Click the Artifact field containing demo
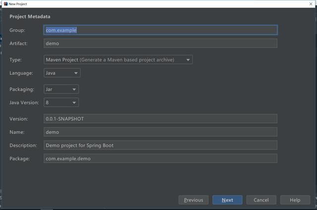317x210 pixels. [x=160, y=43]
